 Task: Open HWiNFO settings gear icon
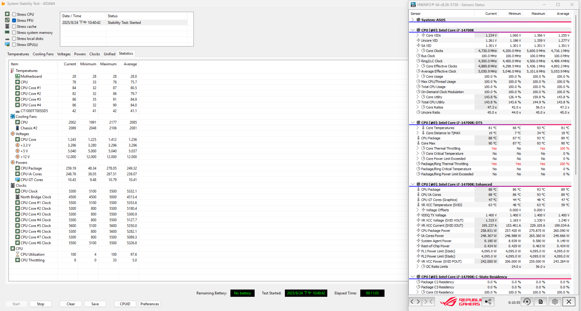[x=555, y=302]
